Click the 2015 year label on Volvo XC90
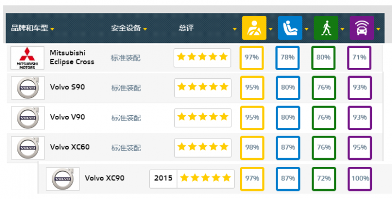392x199 pixels. (163, 178)
